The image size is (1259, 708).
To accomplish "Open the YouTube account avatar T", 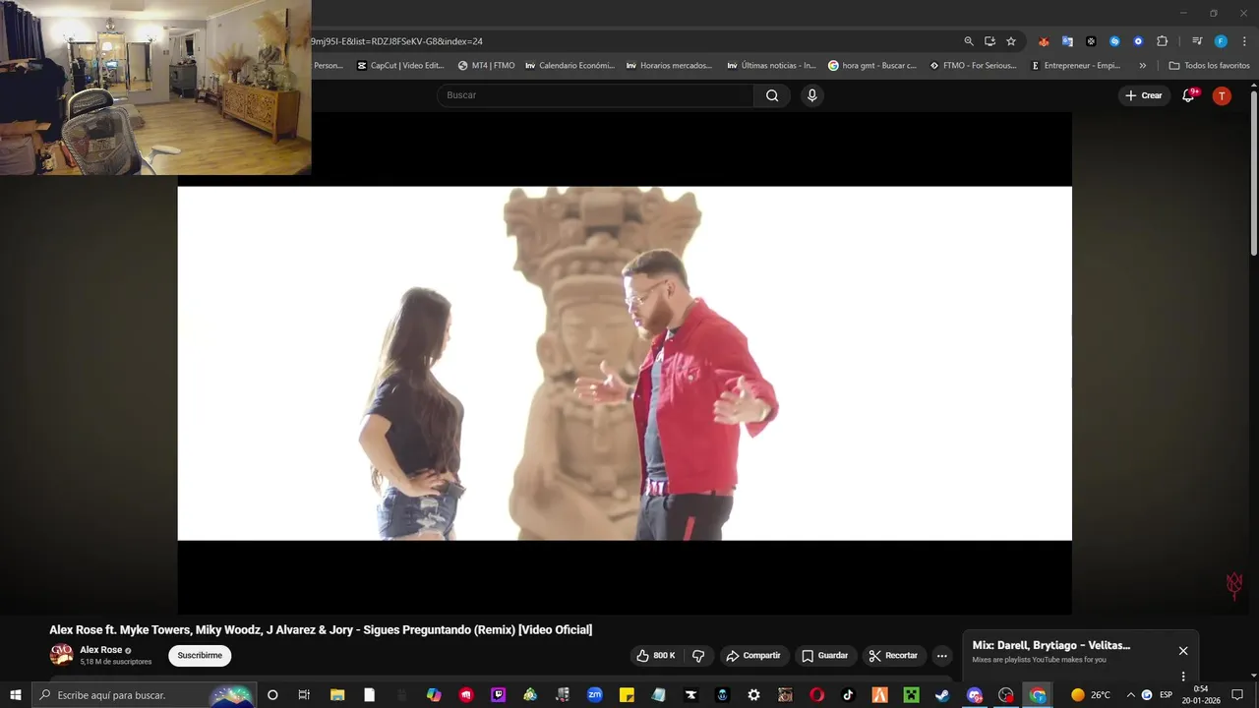I will (x=1222, y=95).
